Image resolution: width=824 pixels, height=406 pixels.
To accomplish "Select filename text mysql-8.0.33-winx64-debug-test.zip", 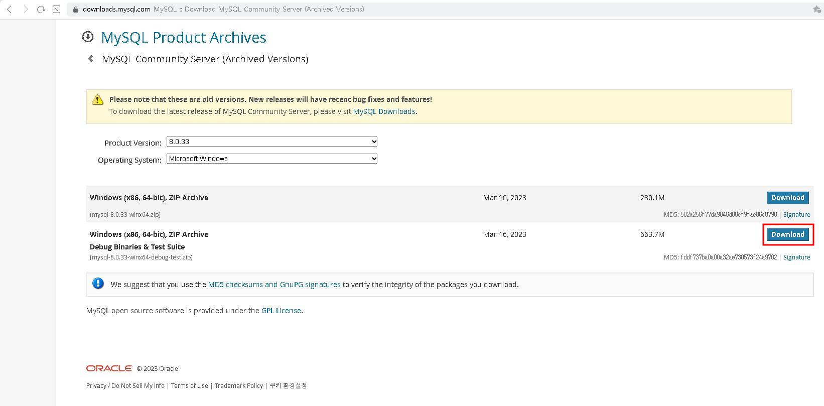I will pos(141,257).
